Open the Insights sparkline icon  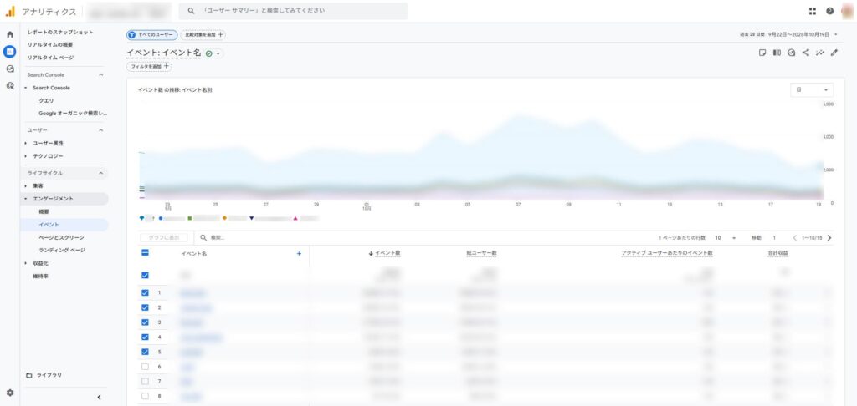(819, 53)
